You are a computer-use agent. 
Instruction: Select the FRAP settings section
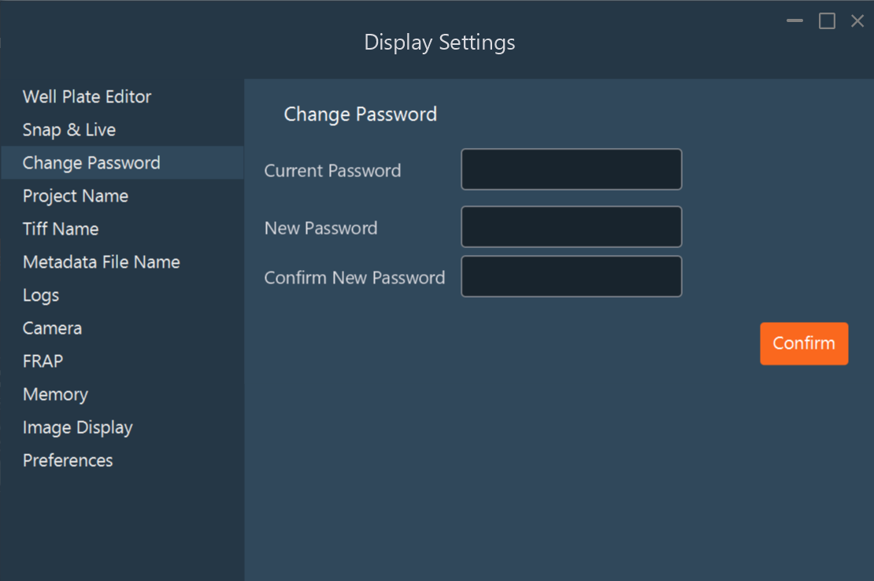(x=43, y=361)
